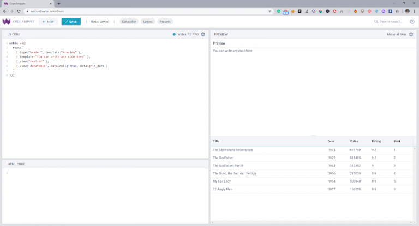Screen dimensions: 419x226
Task: Open the Material Skin selector
Action: pyautogui.click(x=396, y=34)
